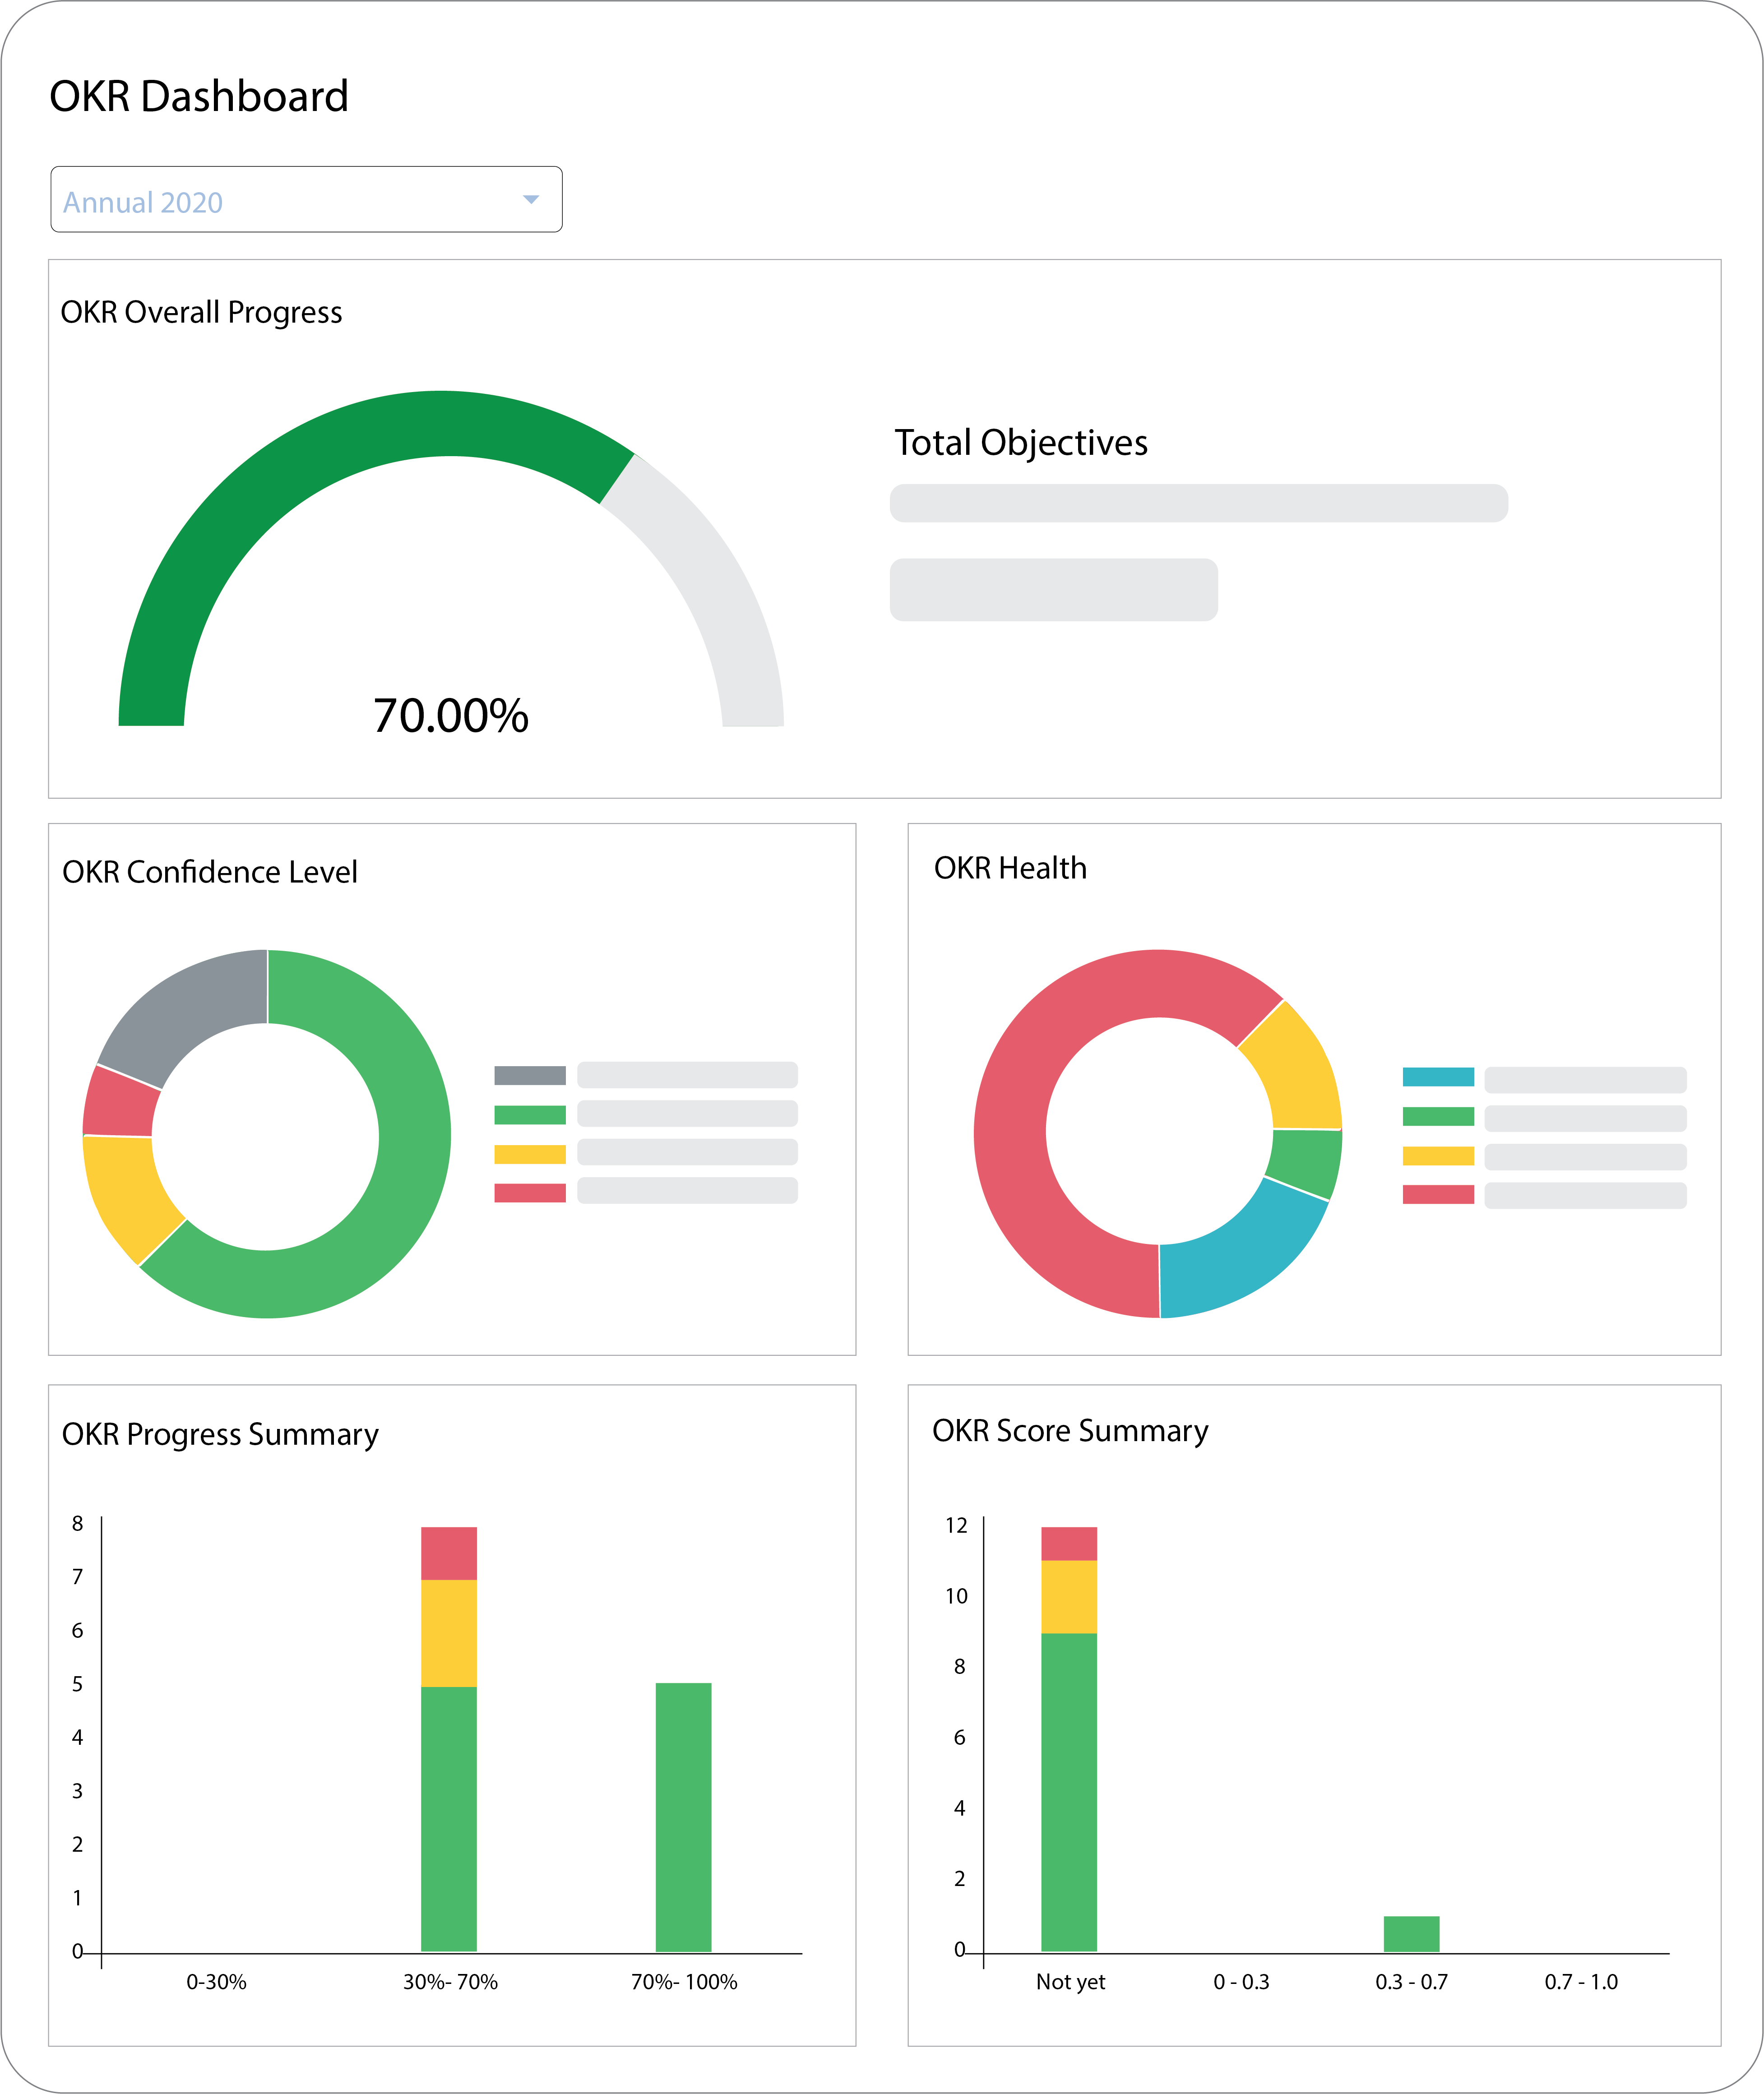This screenshot has width=1764, height=2094.
Task: Click the gray legend swatch in Confidence Level
Action: tap(529, 1075)
